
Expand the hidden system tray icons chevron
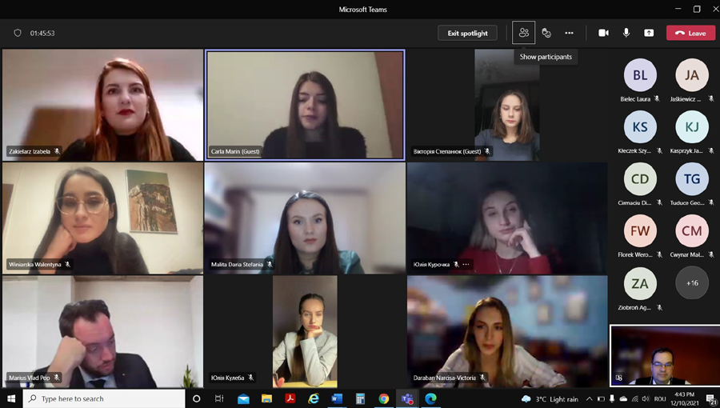[590, 399]
